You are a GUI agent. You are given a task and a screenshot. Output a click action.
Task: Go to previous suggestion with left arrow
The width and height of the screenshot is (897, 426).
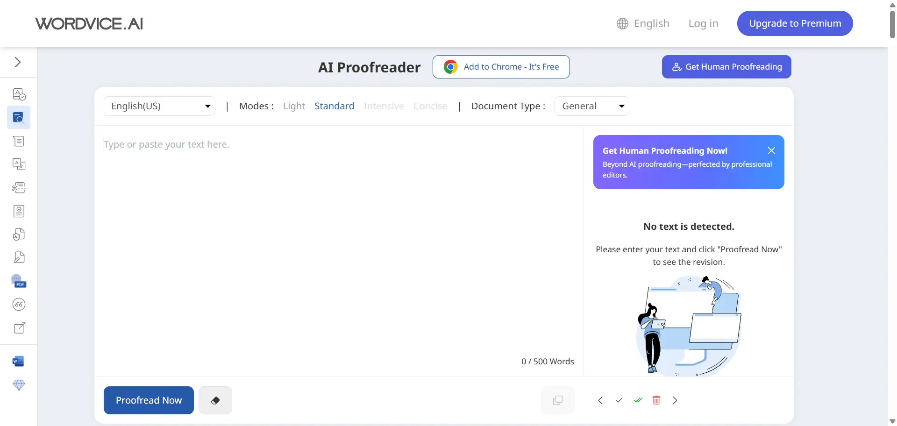pos(600,400)
